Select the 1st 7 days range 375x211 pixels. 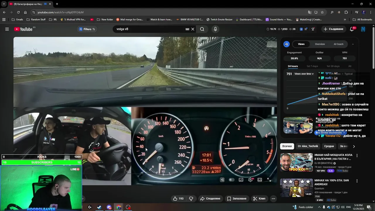312,66
